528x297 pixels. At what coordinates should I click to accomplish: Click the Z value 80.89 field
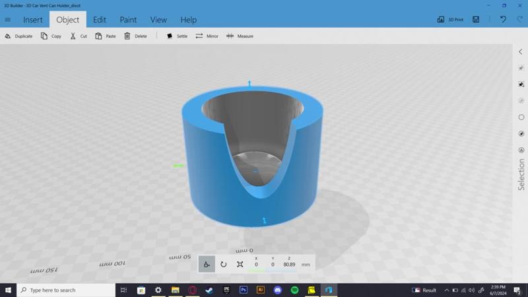click(x=289, y=265)
